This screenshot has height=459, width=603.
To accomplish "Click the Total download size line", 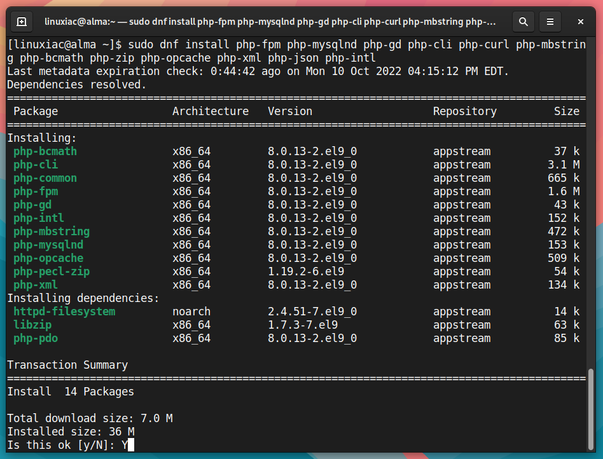I will coord(90,418).
